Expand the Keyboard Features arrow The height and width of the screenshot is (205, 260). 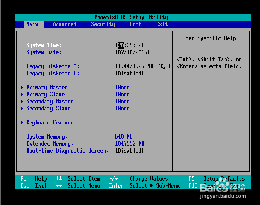(x=22, y=122)
